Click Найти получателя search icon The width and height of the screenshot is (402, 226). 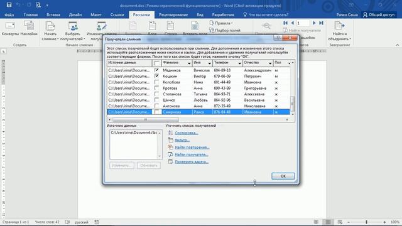coord(170,154)
